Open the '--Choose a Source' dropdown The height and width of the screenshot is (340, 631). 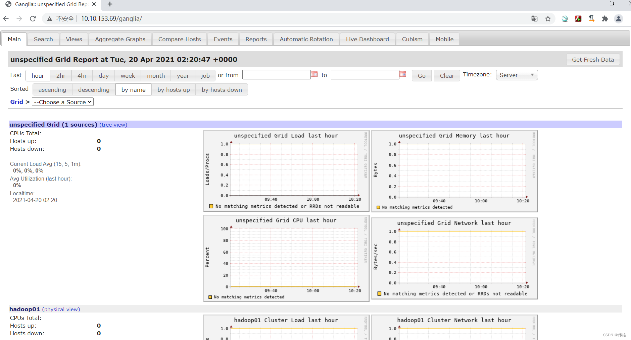[63, 102]
